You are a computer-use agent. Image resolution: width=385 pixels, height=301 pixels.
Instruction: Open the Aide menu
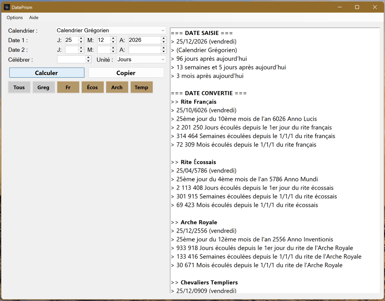[x=33, y=18]
